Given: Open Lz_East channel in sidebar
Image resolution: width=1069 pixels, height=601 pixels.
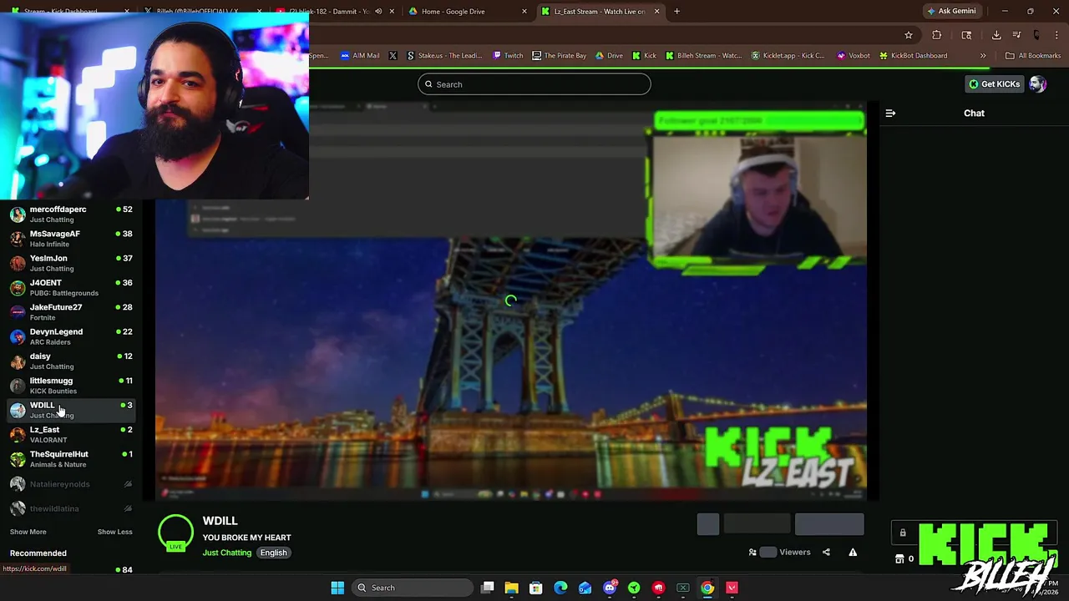Looking at the screenshot, I should pos(71,434).
